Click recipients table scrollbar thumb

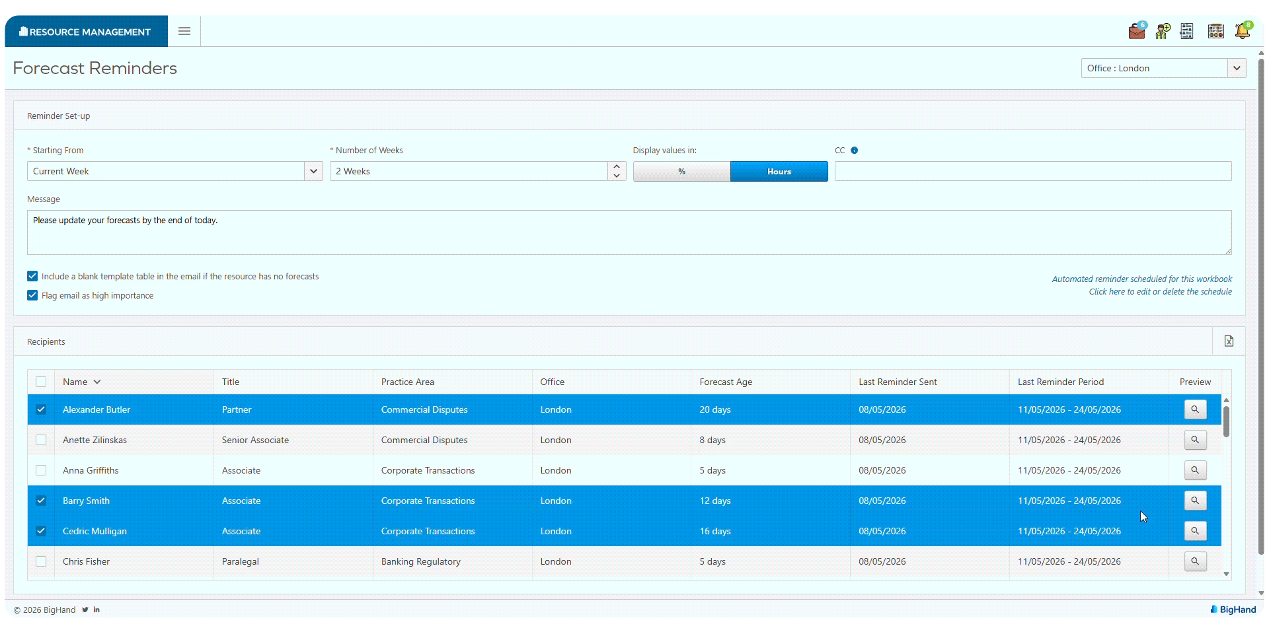click(x=1226, y=421)
